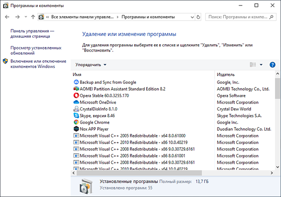Image resolution: width=281 pixels, height=197 pixels.
Task: Open Просмотр установленных обновлений link
Action: [36, 50]
